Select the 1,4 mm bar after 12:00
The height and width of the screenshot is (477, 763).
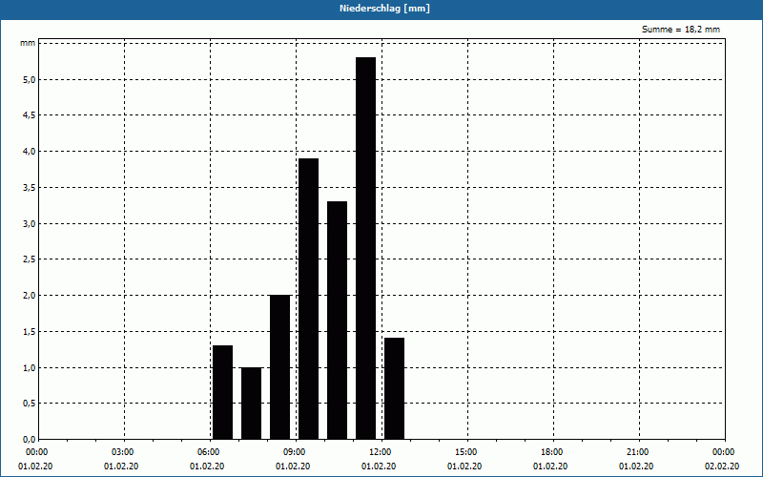(x=394, y=388)
